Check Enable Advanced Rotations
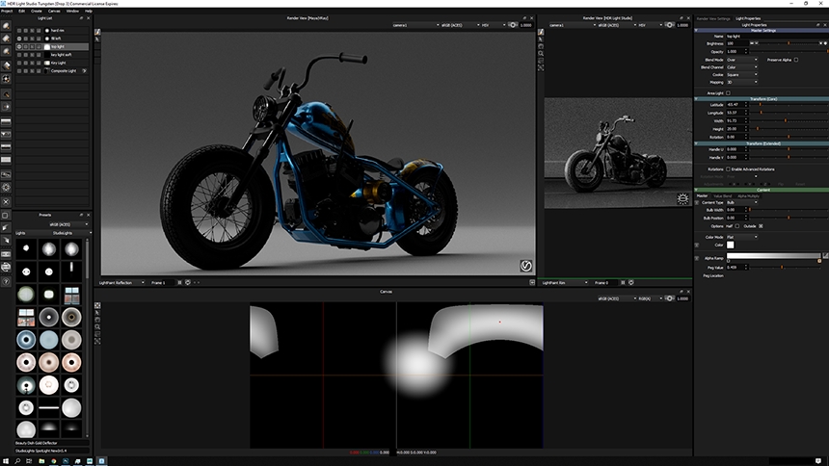829x466 pixels. pyautogui.click(x=728, y=169)
